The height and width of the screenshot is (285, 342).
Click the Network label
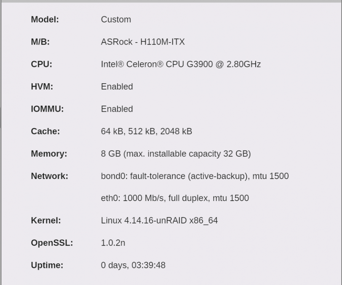50,176
